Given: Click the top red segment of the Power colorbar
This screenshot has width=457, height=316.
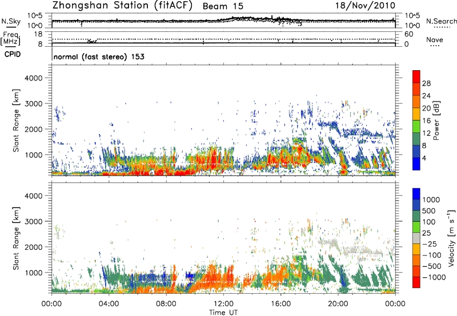Looking at the screenshot, I should pos(416,77).
